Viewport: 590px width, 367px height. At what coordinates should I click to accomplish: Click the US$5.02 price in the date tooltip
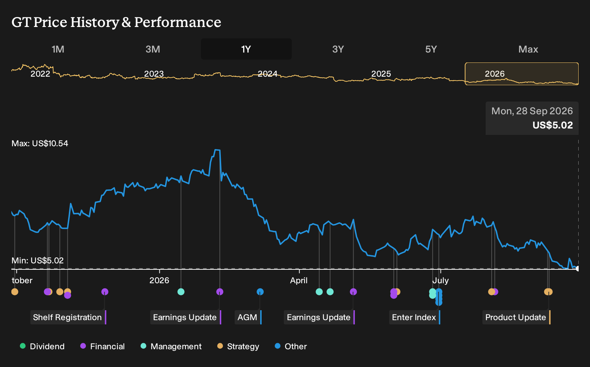tap(553, 125)
